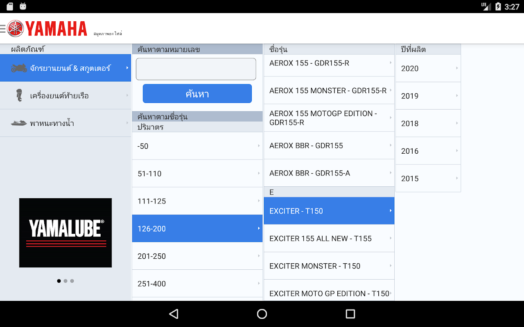Expand arrow on the 201-250 row
This screenshot has width=524, height=327.
click(x=259, y=255)
